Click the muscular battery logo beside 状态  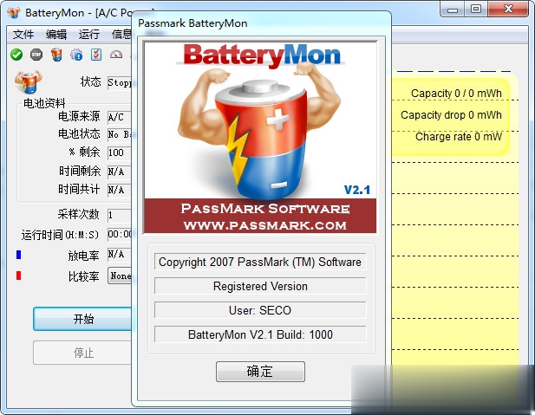[29, 81]
